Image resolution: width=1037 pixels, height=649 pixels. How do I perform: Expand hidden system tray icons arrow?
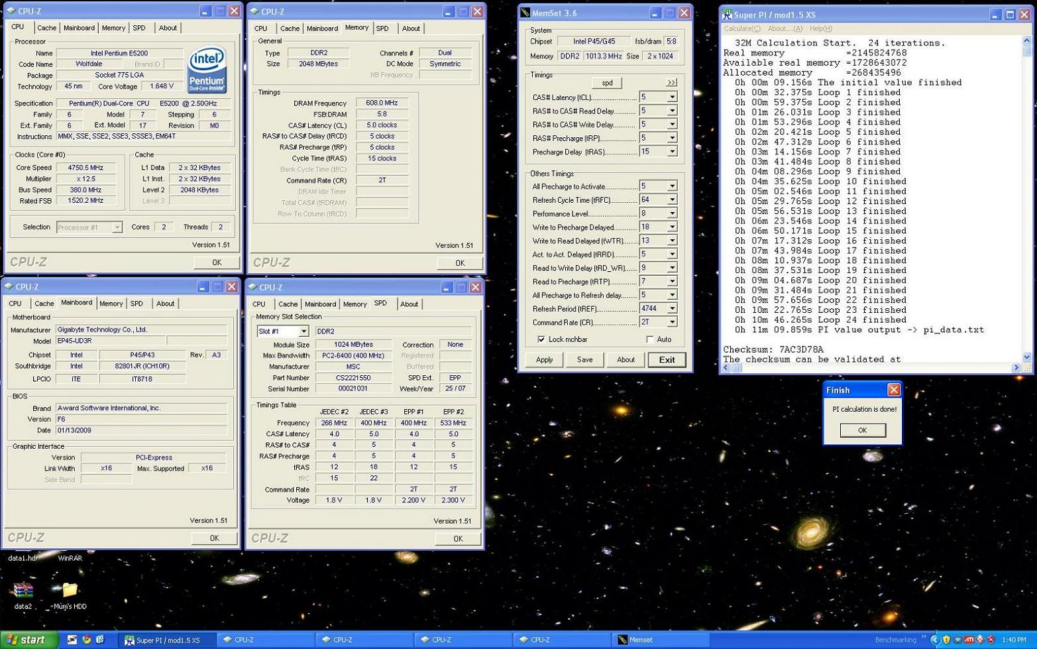[935, 640]
